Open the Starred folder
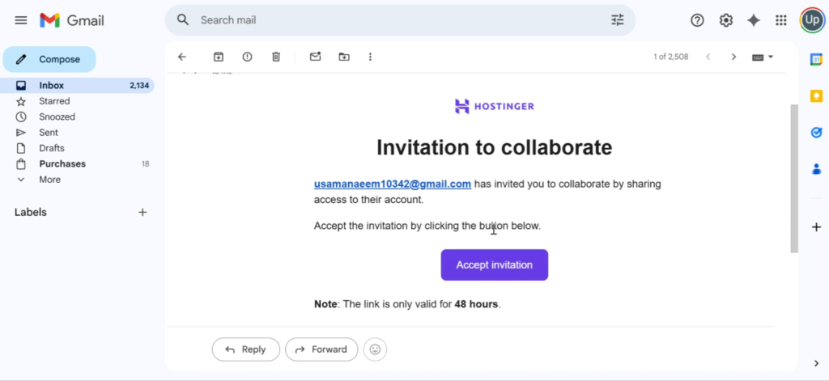Viewport: 829px width, 381px height. click(54, 101)
